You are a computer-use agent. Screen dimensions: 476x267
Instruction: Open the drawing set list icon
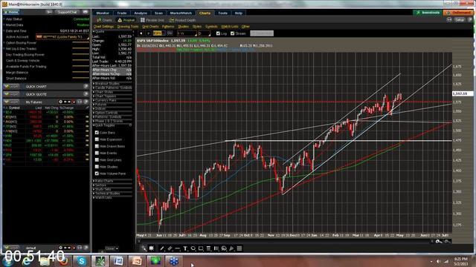click(239, 248)
